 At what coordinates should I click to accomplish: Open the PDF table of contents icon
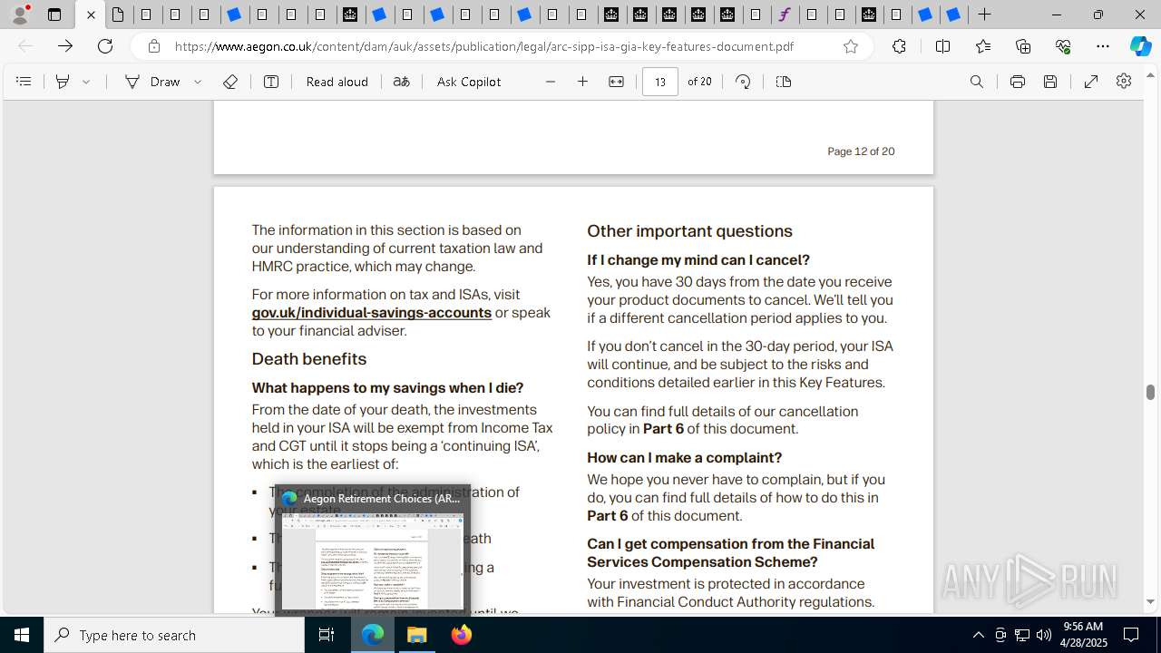pos(24,82)
